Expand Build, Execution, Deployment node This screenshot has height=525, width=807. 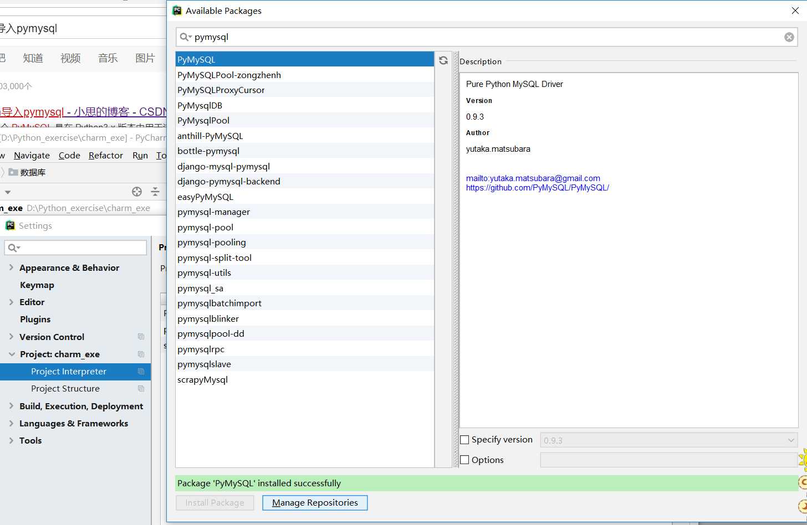pyautogui.click(x=12, y=406)
